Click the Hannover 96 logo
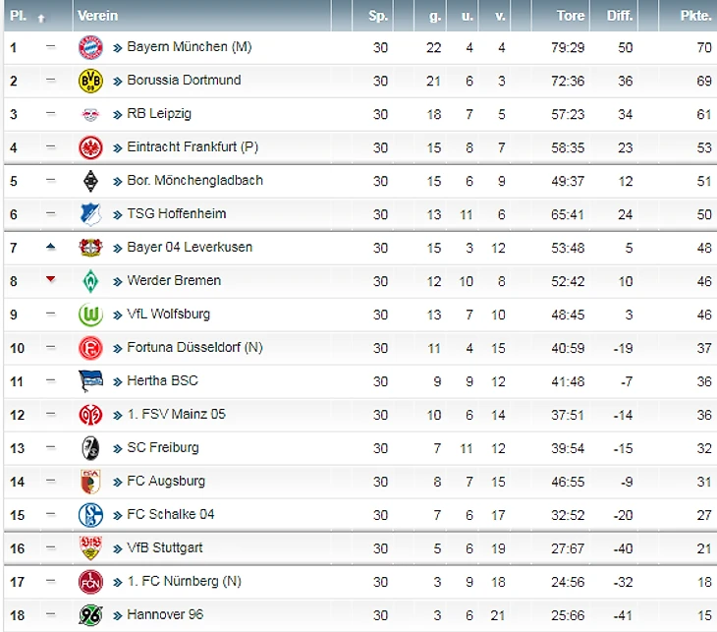Viewport: 717px width, 632px height. tap(90, 615)
